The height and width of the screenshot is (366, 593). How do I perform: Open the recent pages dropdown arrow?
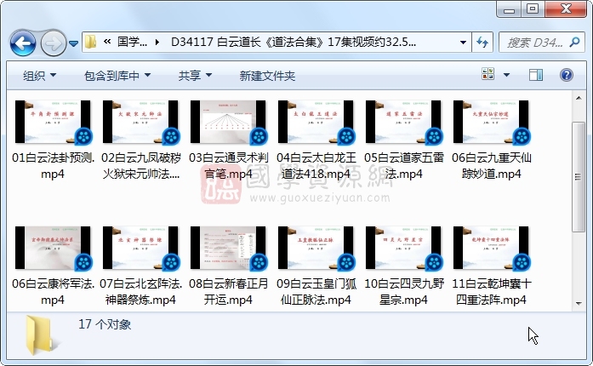point(73,43)
